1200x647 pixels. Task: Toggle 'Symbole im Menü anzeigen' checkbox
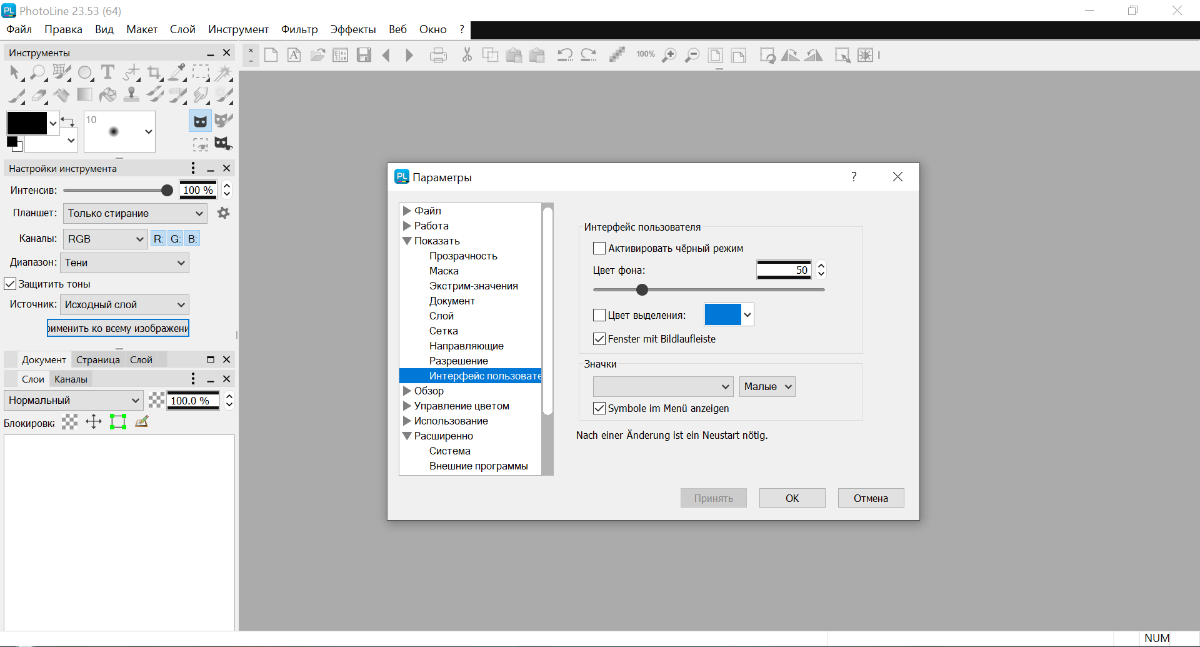[599, 408]
